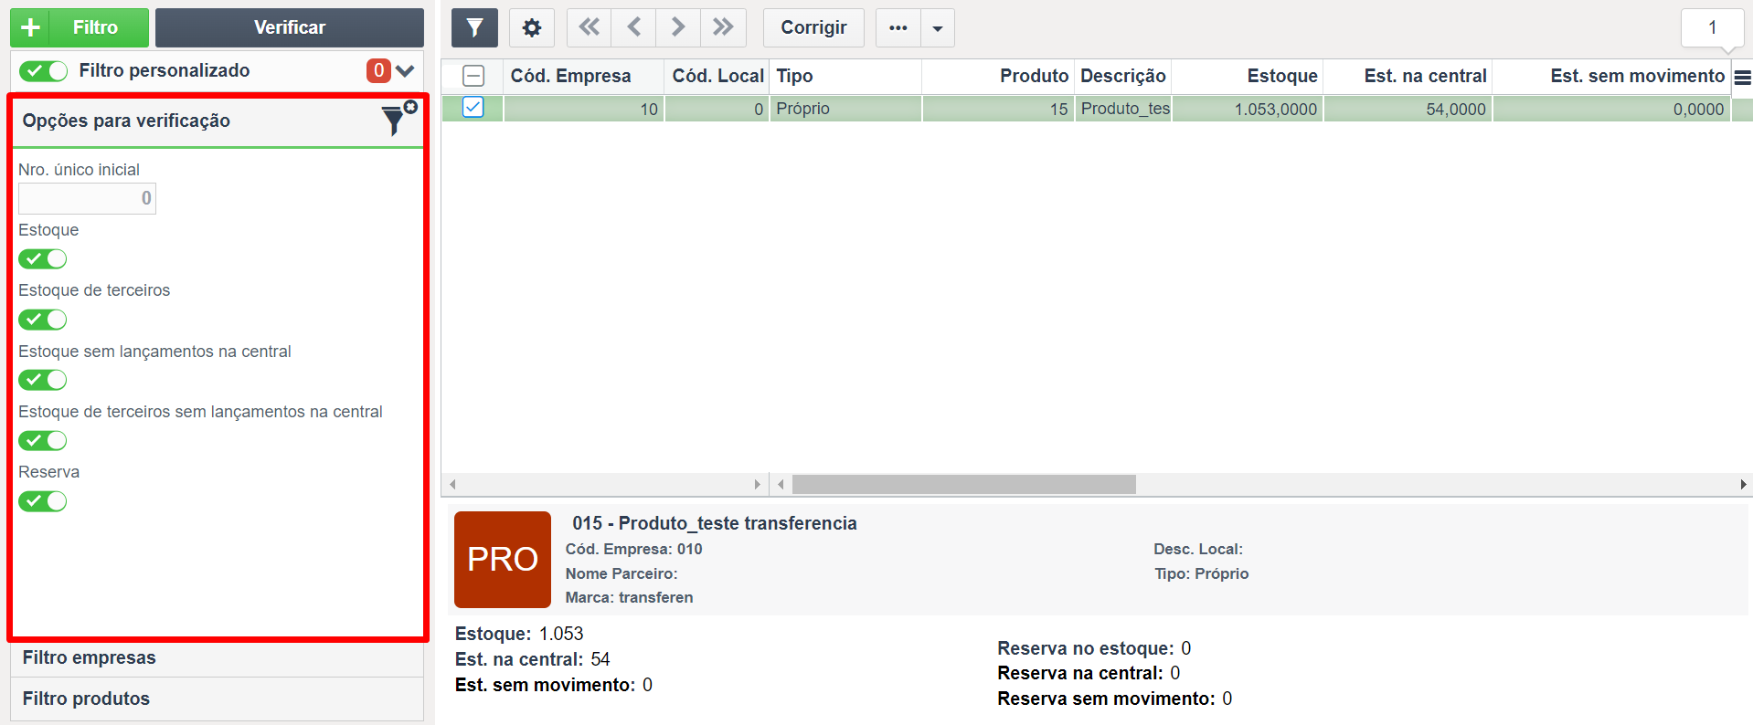The height and width of the screenshot is (725, 1753).
Task: Click the funnel filter icon in toolbar
Action: coord(474,27)
